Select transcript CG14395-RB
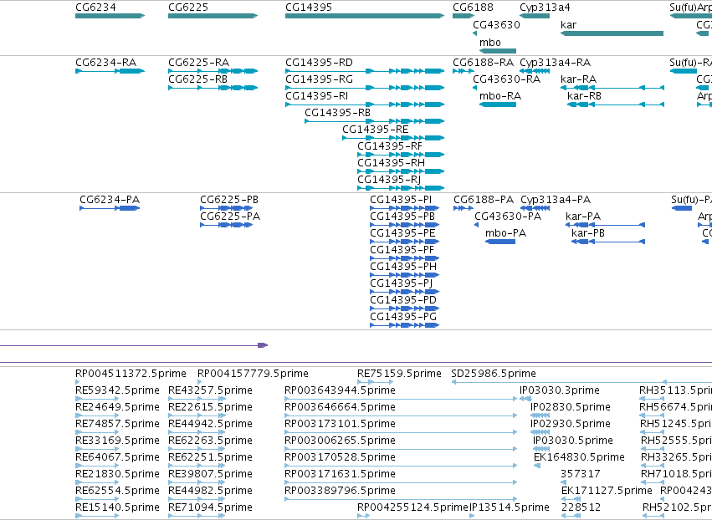The height and width of the screenshot is (520, 712). [x=337, y=113]
